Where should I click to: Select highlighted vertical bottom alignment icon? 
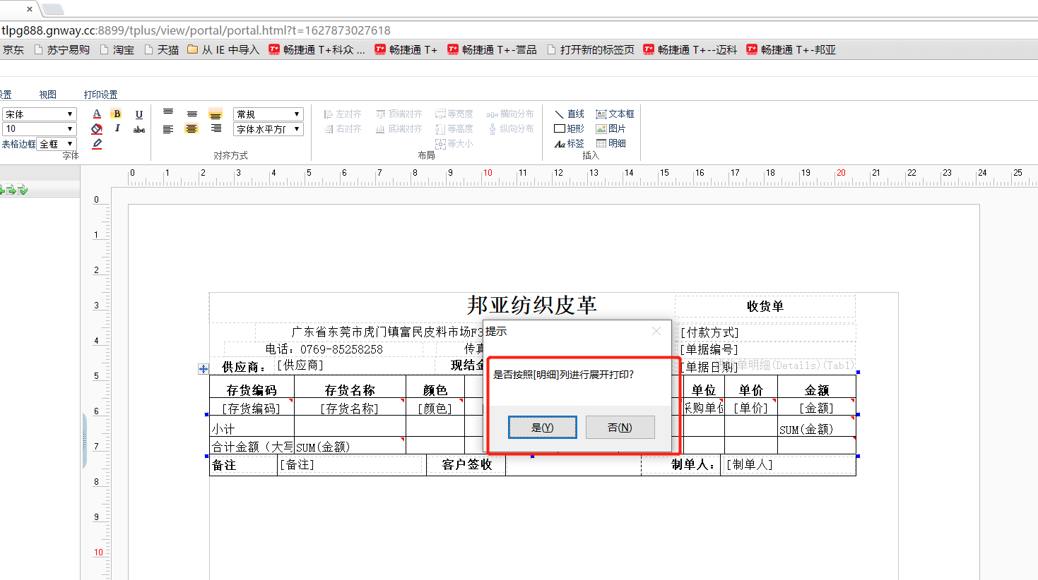(216, 114)
